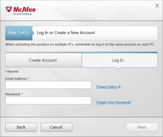Click the McAfee shield logo
The image size is (163, 137).
(x=9, y=9)
